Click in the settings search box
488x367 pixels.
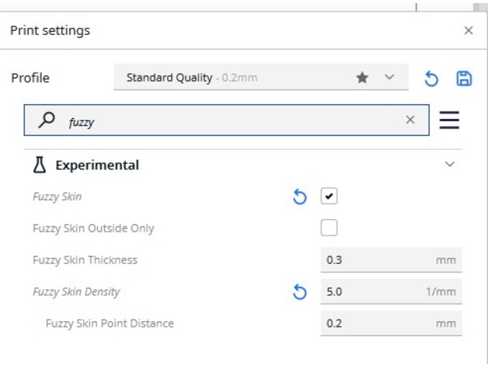click(x=233, y=121)
